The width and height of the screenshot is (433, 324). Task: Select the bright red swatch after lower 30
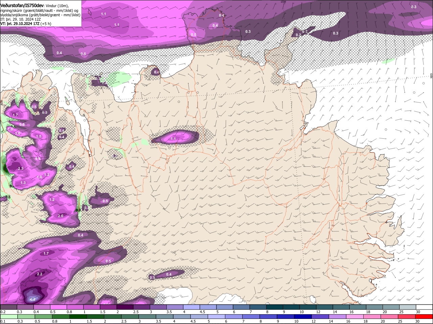click(425, 317)
